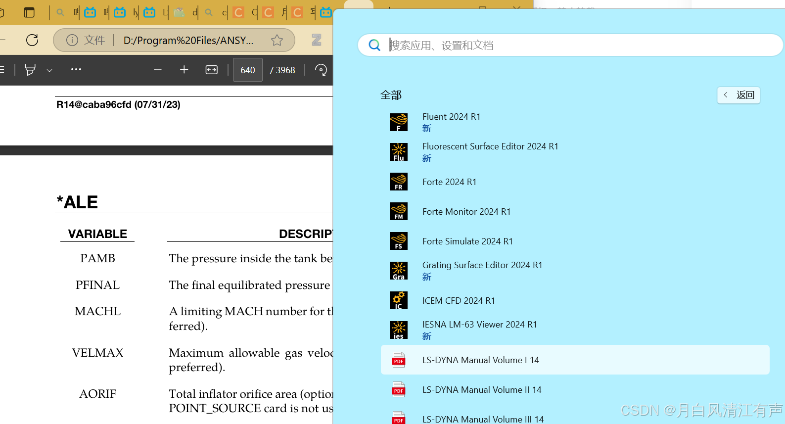785x424 pixels.
Task: Focus the Start menu search field
Action: pos(570,45)
